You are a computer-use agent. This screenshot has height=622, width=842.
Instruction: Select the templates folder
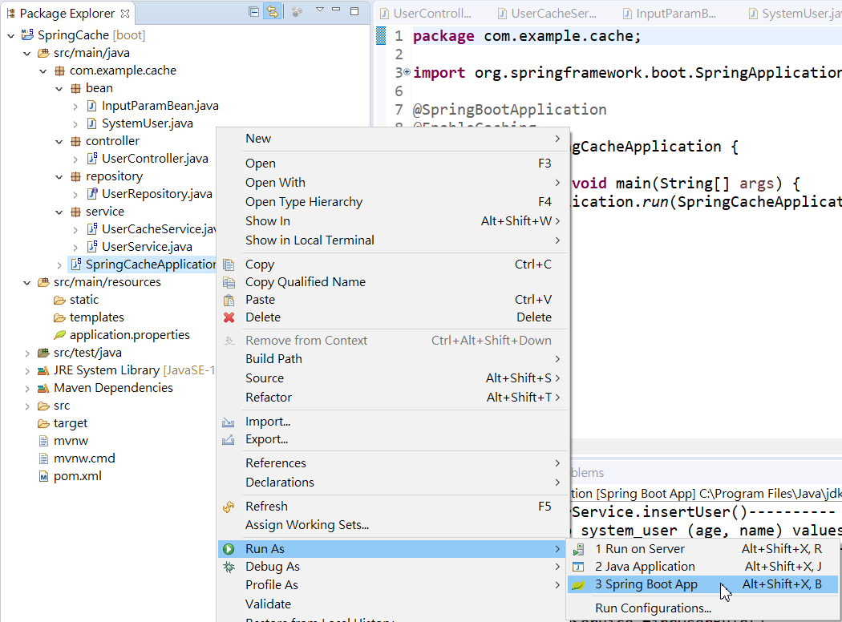click(x=97, y=317)
